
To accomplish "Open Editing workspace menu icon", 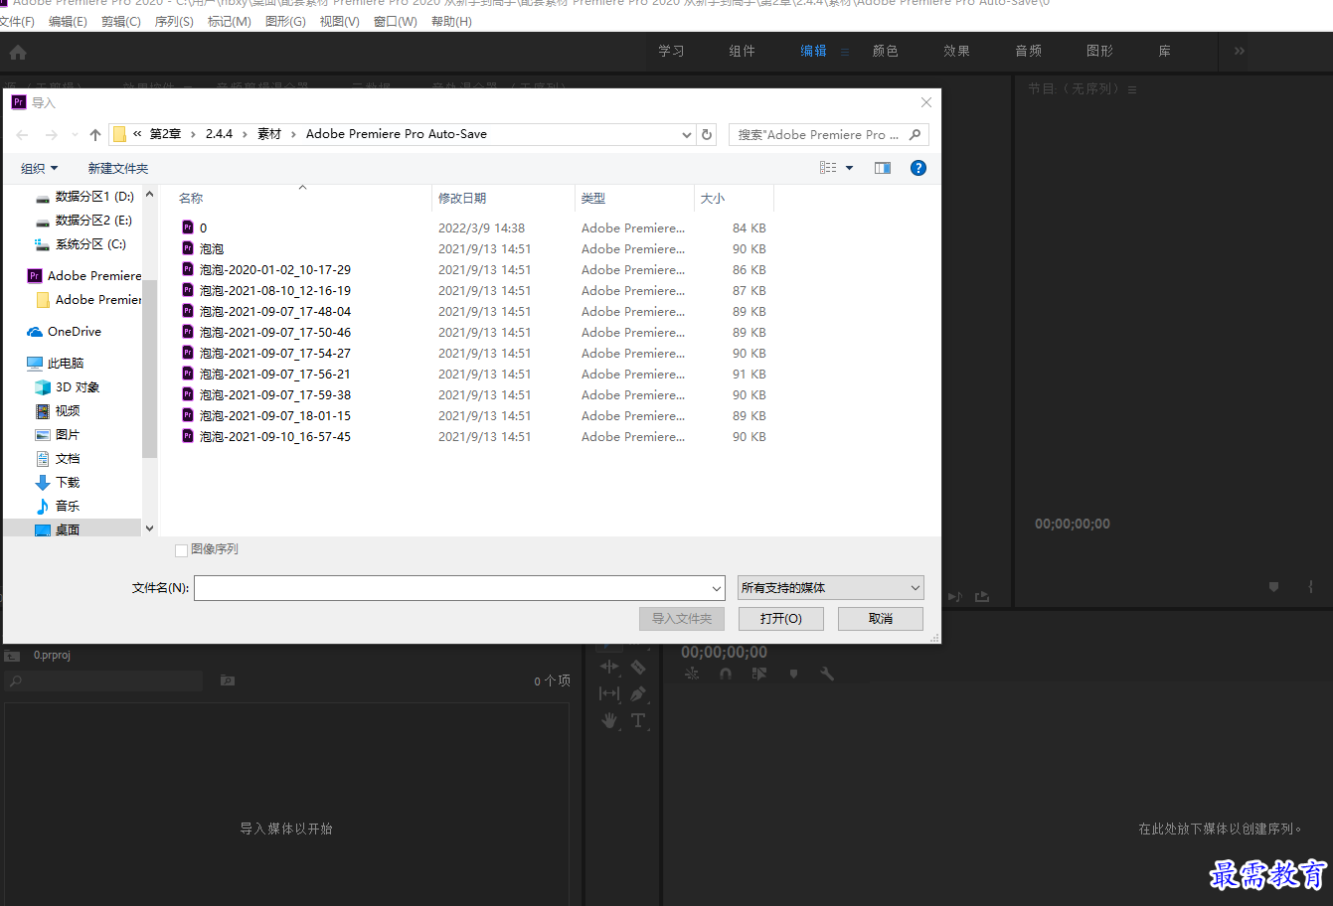I will point(845,52).
